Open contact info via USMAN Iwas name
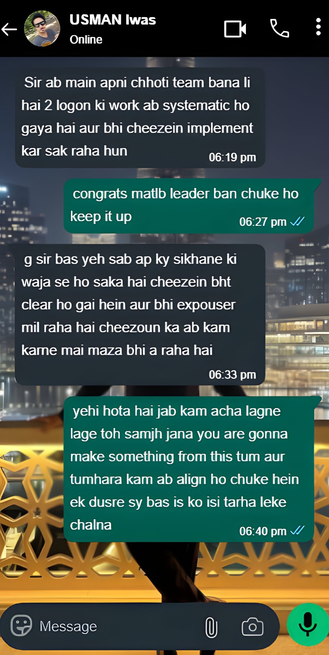The height and width of the screenshot is (655, 329). pyautogui.click(x=113, y=20)
